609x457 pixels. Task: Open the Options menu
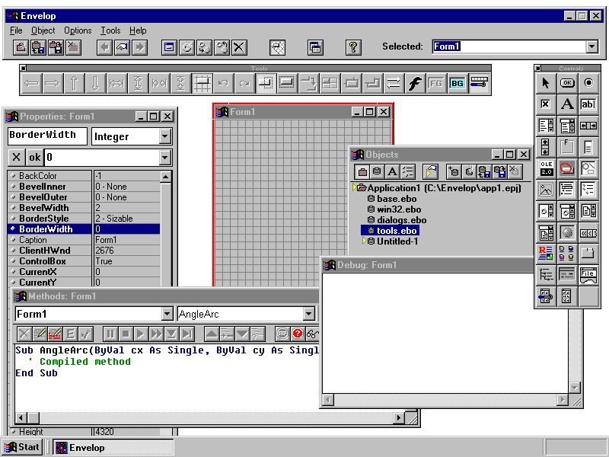coord(78,30)
